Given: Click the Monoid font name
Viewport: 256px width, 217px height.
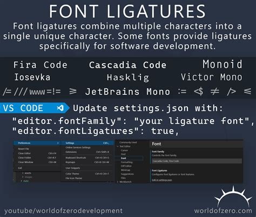Looking at the screenshot, I should 223,64.
